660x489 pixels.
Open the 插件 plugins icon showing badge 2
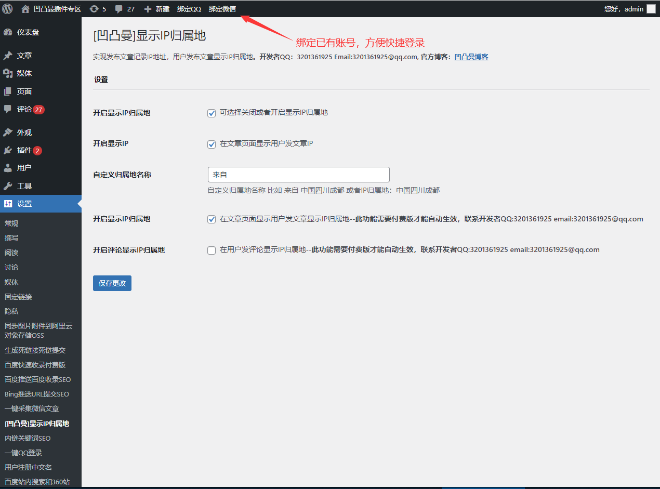[10, 150]
